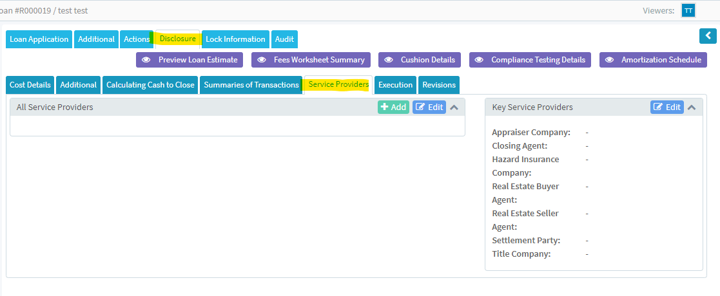This screenshot has height=296, width=720.
Task: View the Amortization Schedule
Action: [653, 60]
